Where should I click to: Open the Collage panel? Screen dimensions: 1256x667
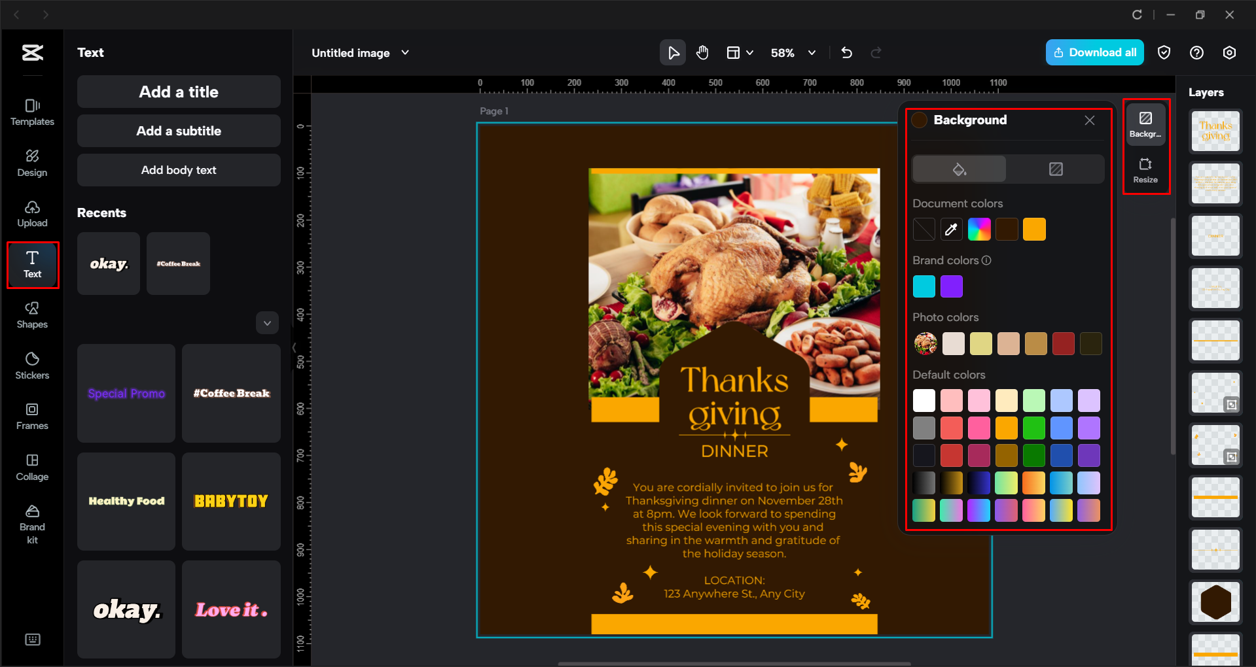(x=31, y=467)
